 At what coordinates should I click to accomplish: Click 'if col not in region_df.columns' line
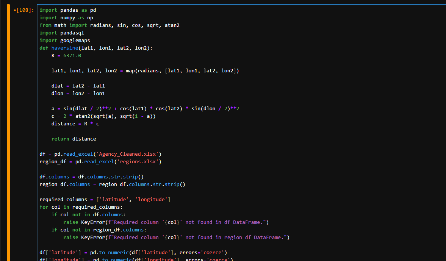pos(99,230)
